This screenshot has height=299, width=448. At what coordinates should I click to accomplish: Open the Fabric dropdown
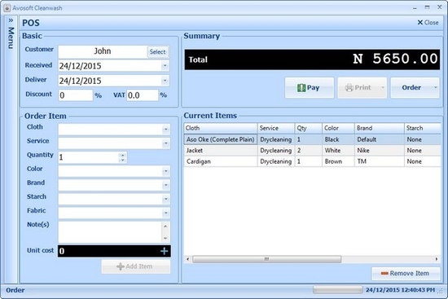point(165,213)
